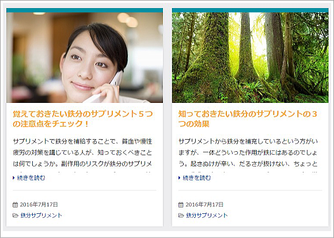Click the calendar icon in the left card

point(15,205)
